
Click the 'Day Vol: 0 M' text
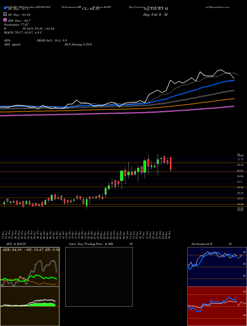pyautogui.click(x=155, y=14)
